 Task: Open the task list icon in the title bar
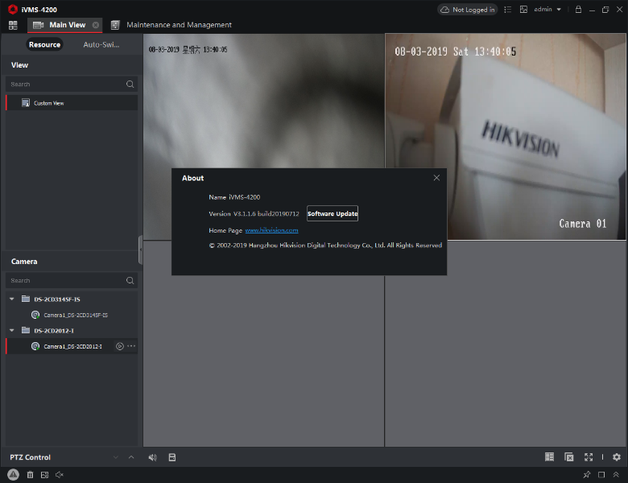coord(507,10)
